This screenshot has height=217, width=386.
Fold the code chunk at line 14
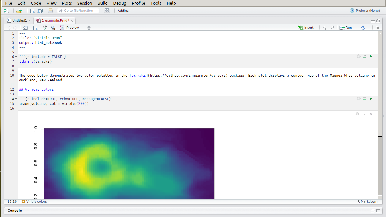tap(16, 99)
